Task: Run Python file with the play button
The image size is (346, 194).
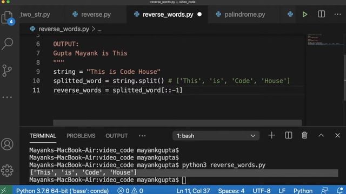Action: point(305,15)
